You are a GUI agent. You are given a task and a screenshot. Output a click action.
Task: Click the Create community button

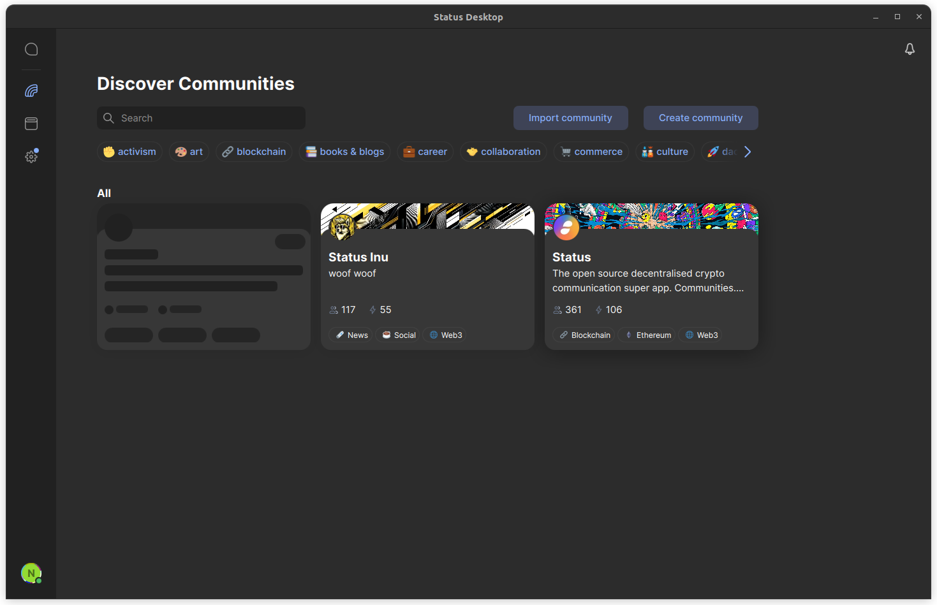(x=700, y=118)
